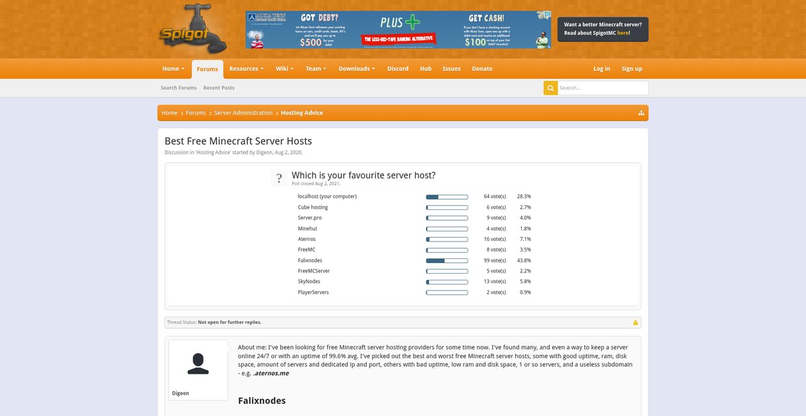Click the 'Not open for further replies.' status

pos(230,322)
